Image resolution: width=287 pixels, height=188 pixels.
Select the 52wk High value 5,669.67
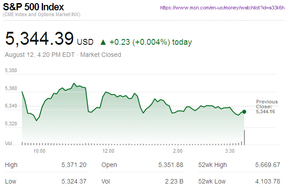pyautogui.click(x=267, y=165)
